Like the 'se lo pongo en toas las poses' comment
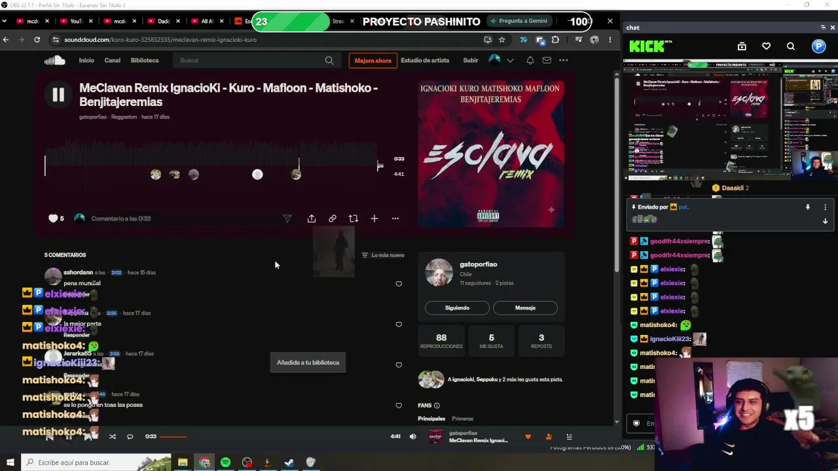 tap(399, 406)
